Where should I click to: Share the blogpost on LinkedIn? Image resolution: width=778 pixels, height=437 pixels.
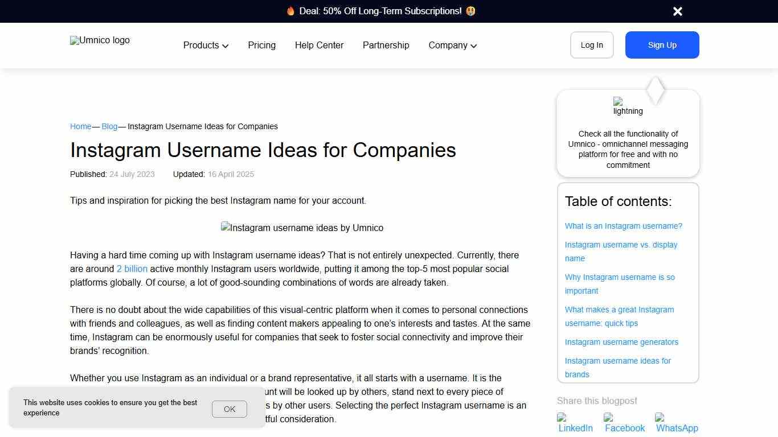pos(575,423)
